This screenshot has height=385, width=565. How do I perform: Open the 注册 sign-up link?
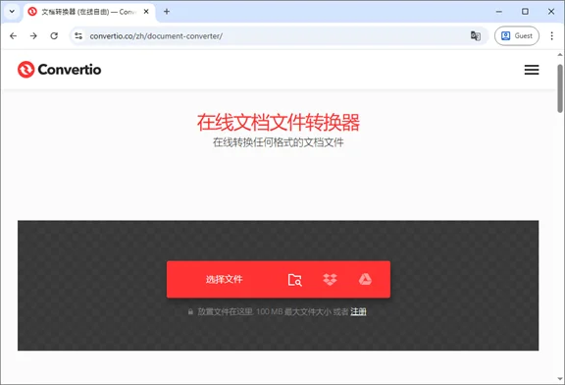coord(358,311)
